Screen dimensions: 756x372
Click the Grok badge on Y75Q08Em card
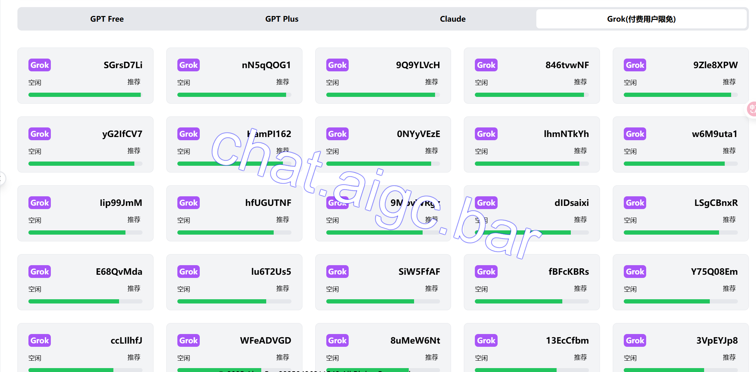pyautogui.click(x=635, y=272)
